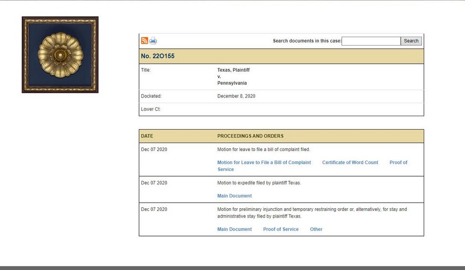The width and height of the screenshot is (465, 270).
Task: Click the Docketed date December 8, 2020
Action: pos(237,96)
